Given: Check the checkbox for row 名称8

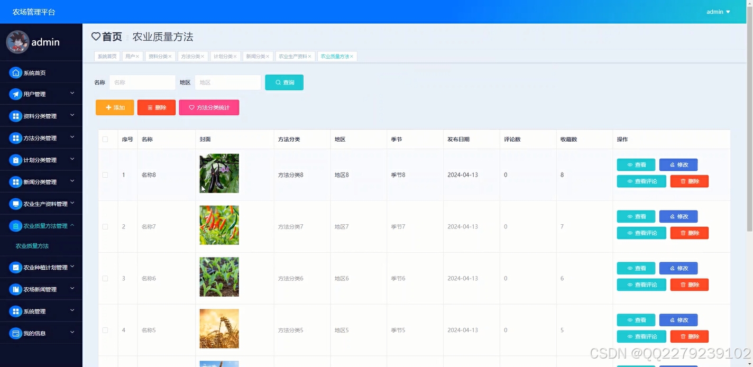Looking at the screenshot, I should (105, 175).
